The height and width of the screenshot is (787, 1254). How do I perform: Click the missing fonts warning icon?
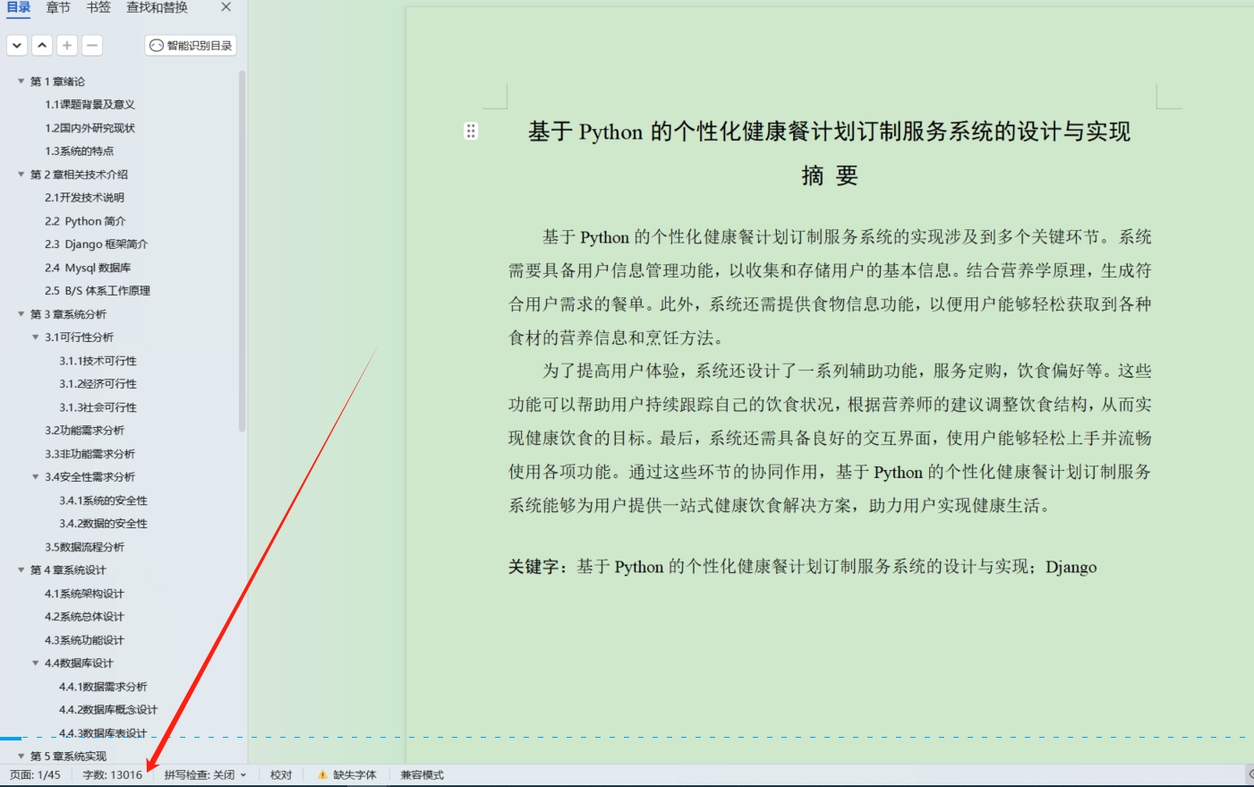[x=322, y=775]
